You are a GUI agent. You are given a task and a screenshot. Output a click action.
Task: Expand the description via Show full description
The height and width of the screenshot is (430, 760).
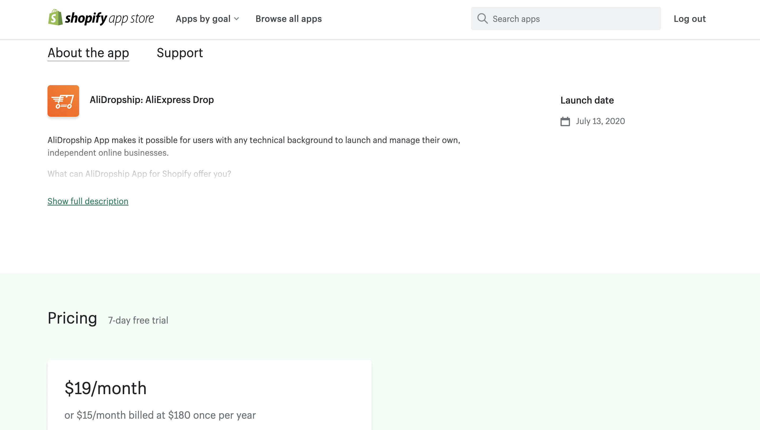pos(88,201)
